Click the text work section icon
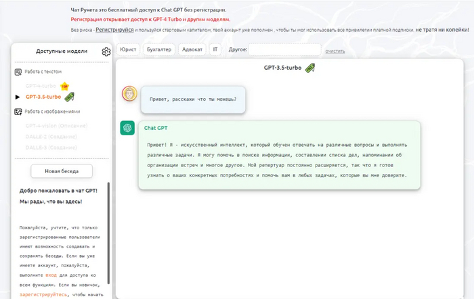 18,72
